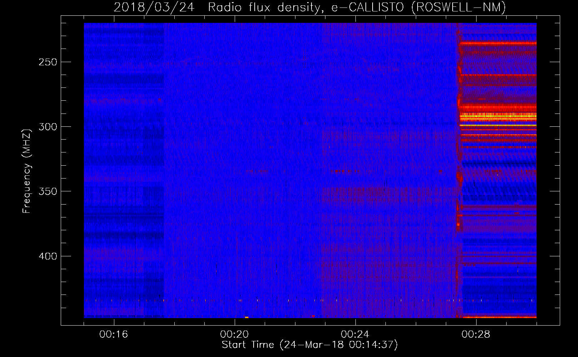The image size is (578, 357).
Task: Click the 'Start Time (24-Mar-18 00:14:37)' label
Action: 310,345
